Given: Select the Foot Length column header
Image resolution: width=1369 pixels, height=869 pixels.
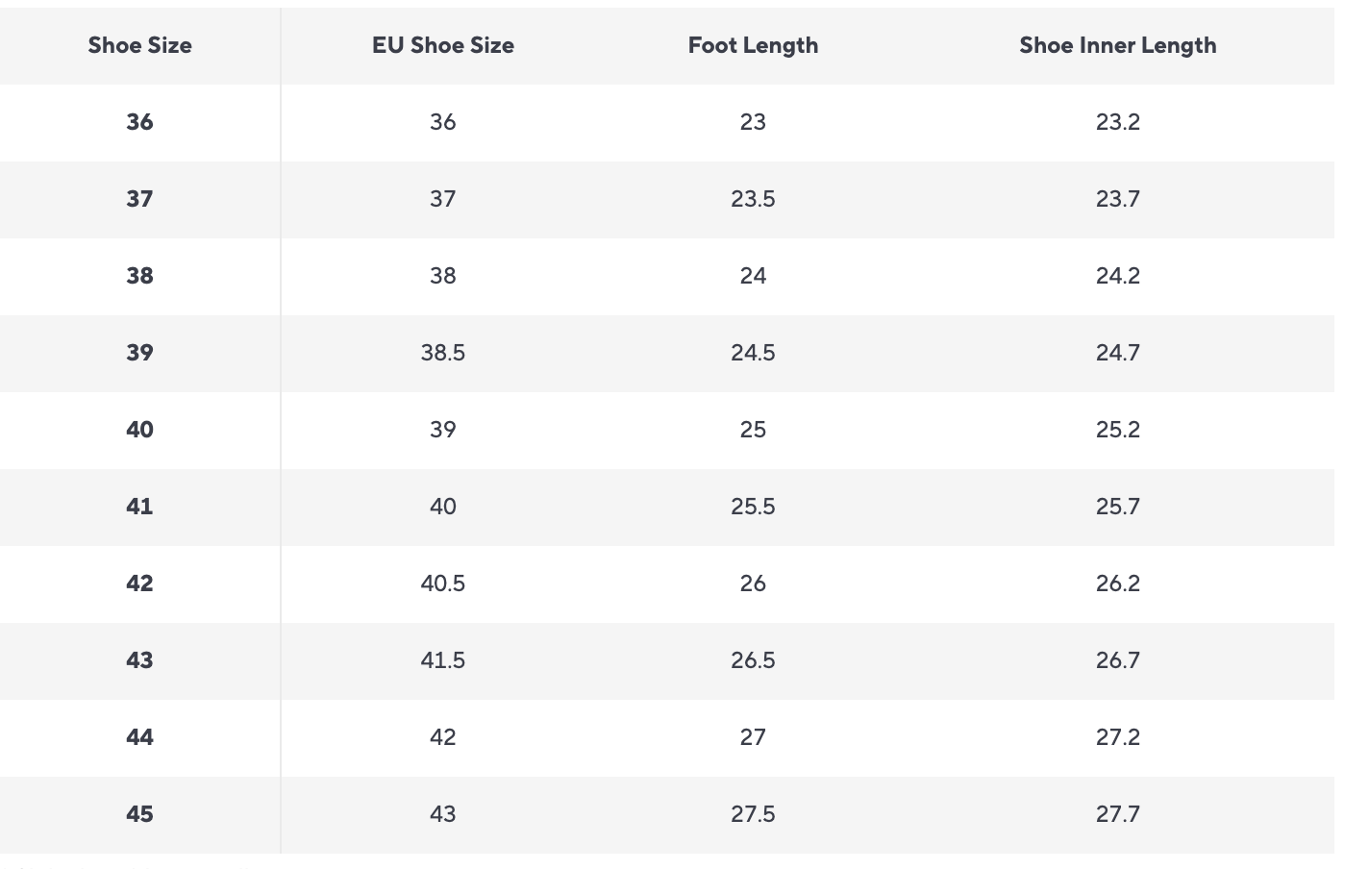Looking at the screenshot, I should pyautogui.click(x=753, y=45).
